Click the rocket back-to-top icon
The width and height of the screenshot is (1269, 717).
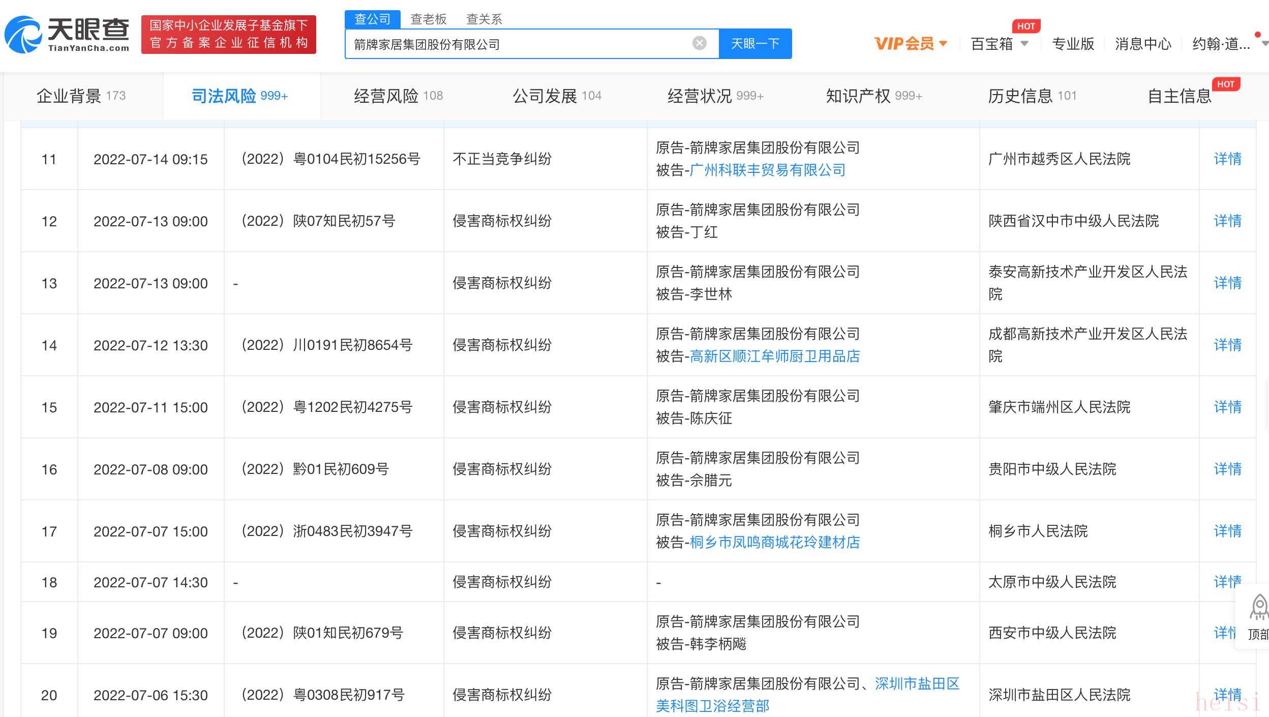click(1259, 608)
